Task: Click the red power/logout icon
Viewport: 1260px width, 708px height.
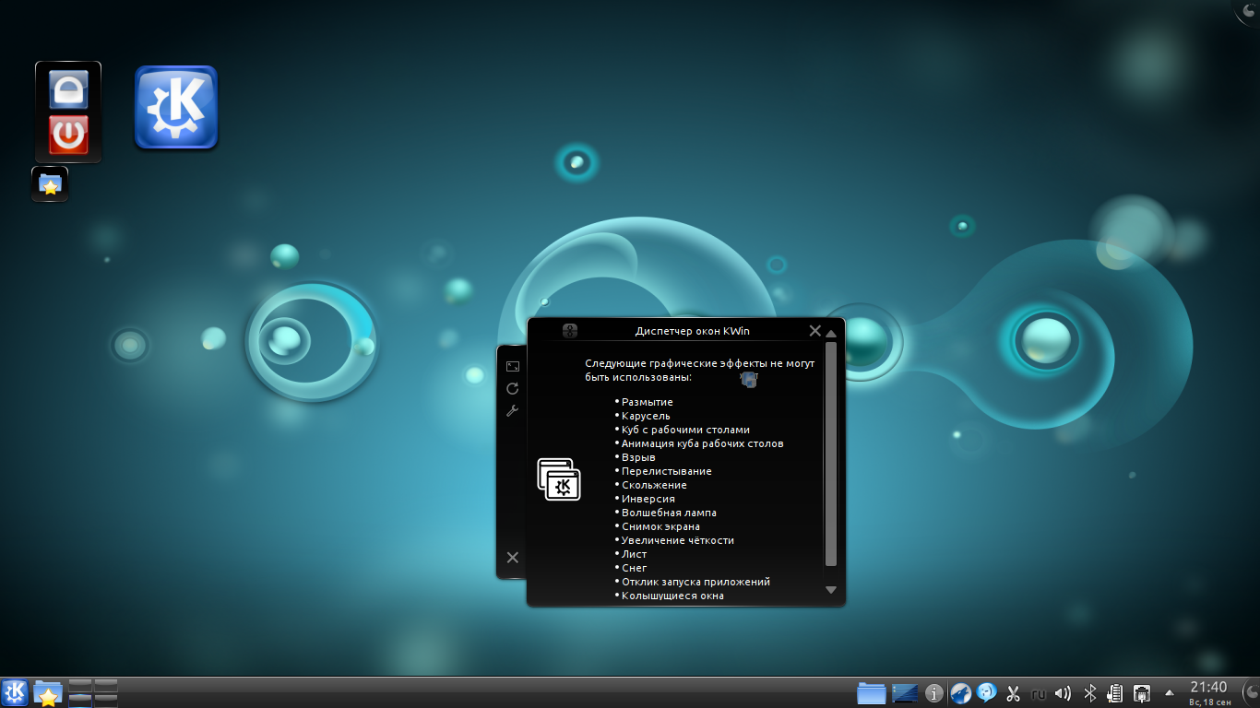Action: (68, 135)
